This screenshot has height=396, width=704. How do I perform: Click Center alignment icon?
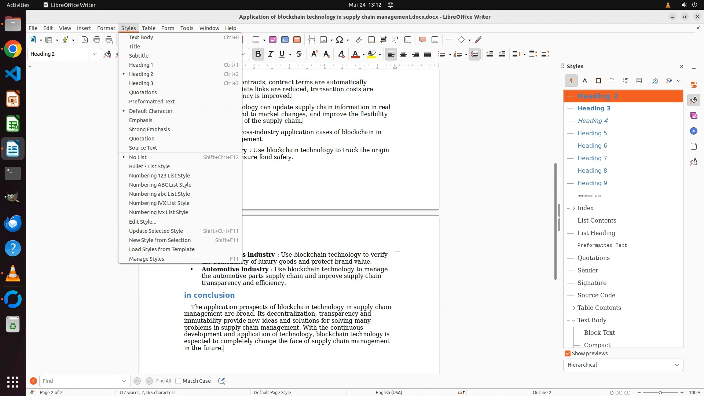(403, 54)
